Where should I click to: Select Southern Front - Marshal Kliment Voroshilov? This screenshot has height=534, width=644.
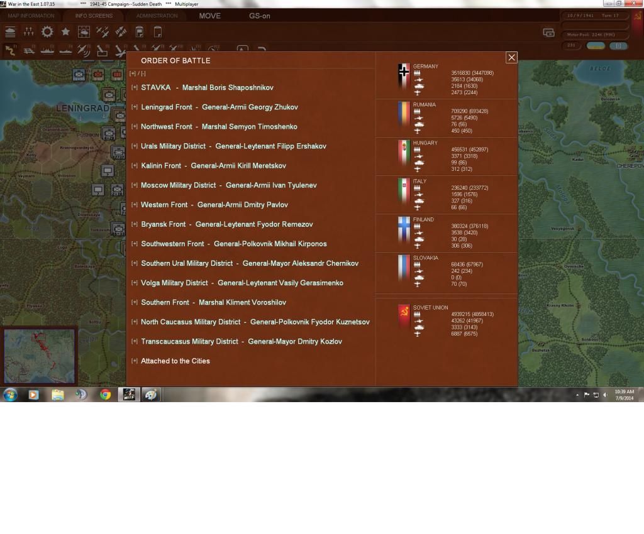[x=214, y=302]
